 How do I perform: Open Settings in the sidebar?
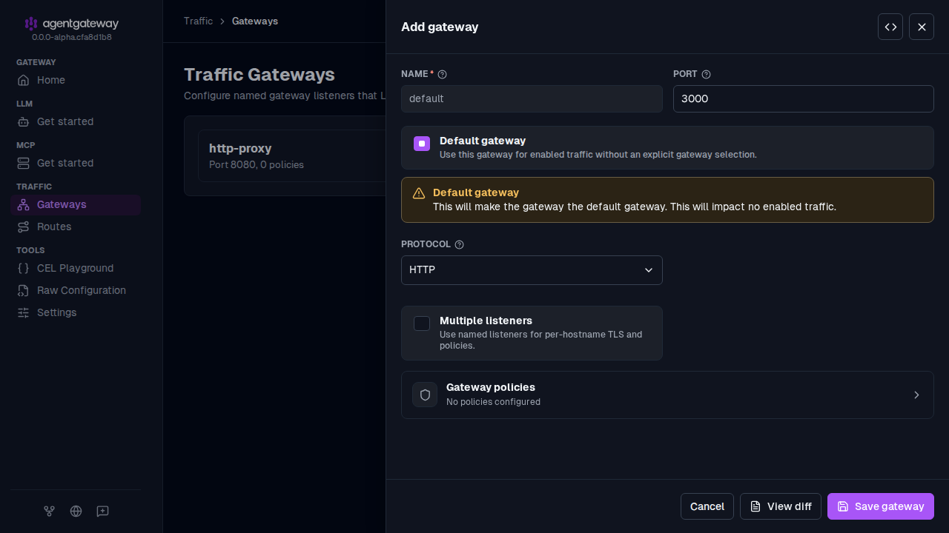(76, 312)
